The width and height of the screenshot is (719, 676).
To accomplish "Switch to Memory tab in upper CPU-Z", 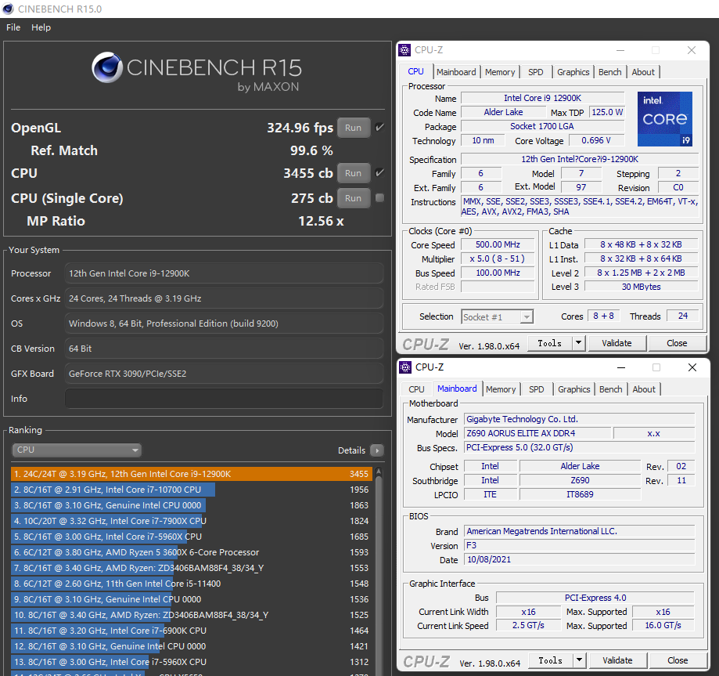I will [499, 72].
